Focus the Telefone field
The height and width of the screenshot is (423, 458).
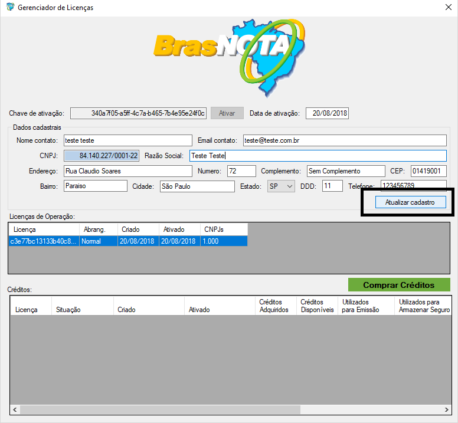(x=413, y=185)
